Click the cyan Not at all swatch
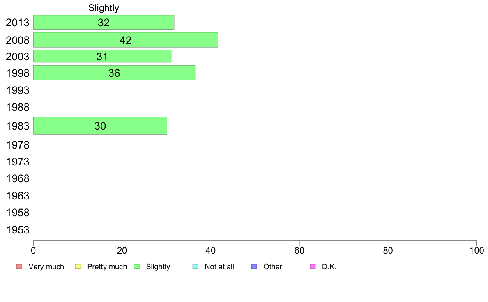The width and height of the screenshot is (488, 302). (x=196, y=267)
